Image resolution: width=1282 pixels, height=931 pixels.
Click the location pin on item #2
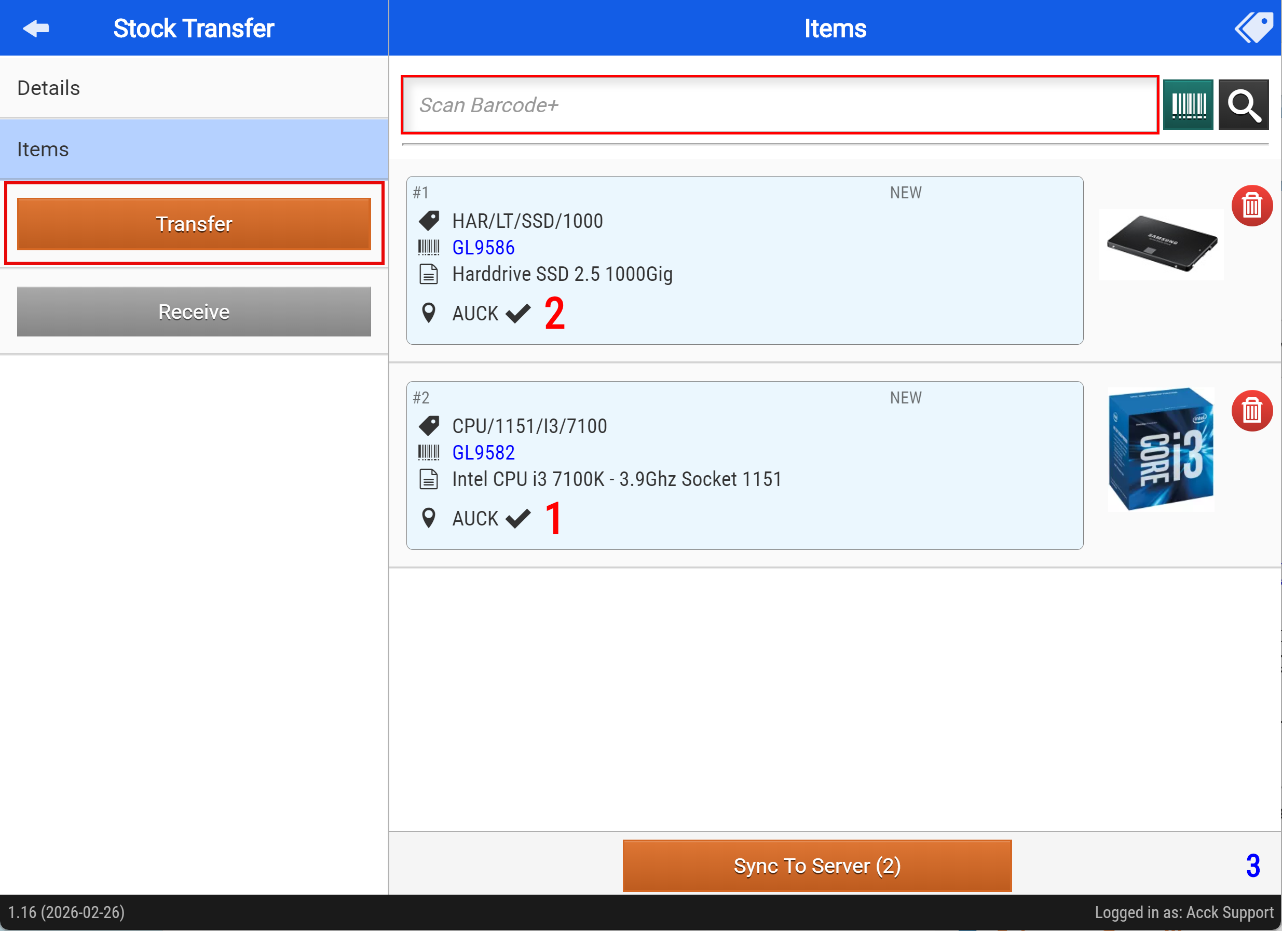(429, 518)
